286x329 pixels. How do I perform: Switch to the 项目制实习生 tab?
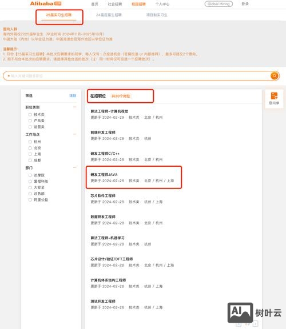coord(157,15)
